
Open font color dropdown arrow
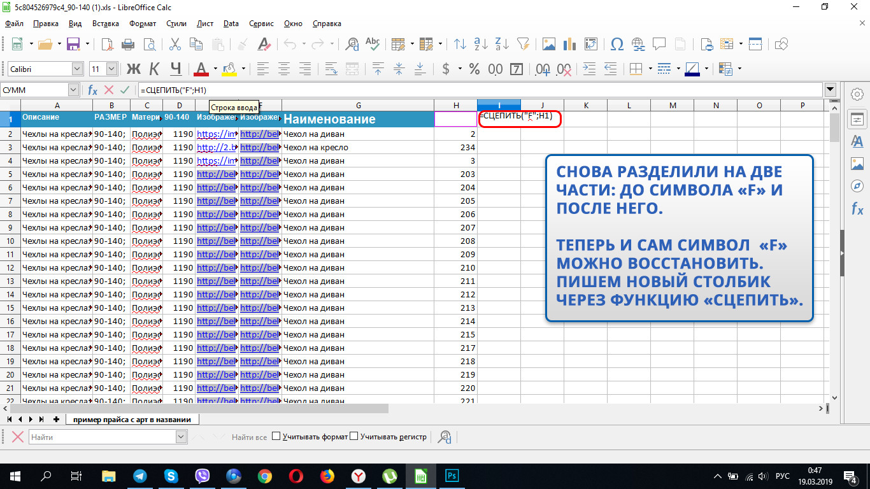pyautogui.click(x=215, y=69)
